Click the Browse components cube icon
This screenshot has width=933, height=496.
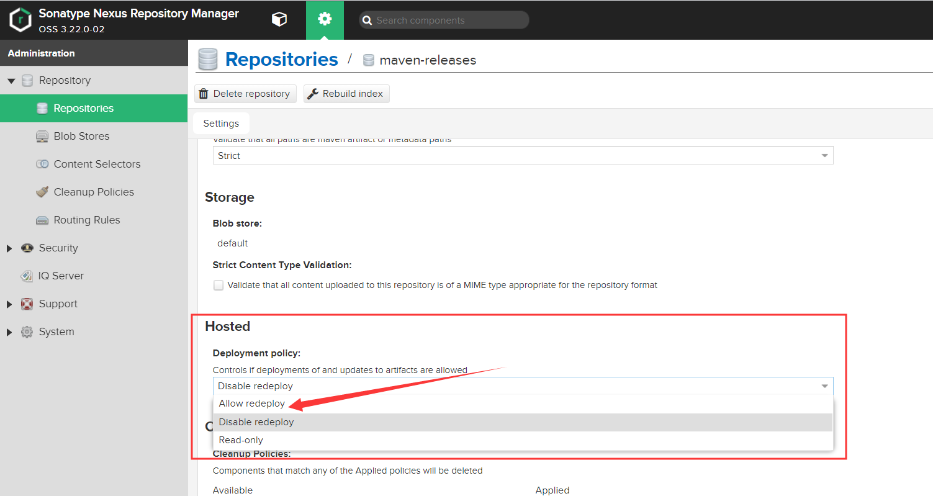click(279, 19)
